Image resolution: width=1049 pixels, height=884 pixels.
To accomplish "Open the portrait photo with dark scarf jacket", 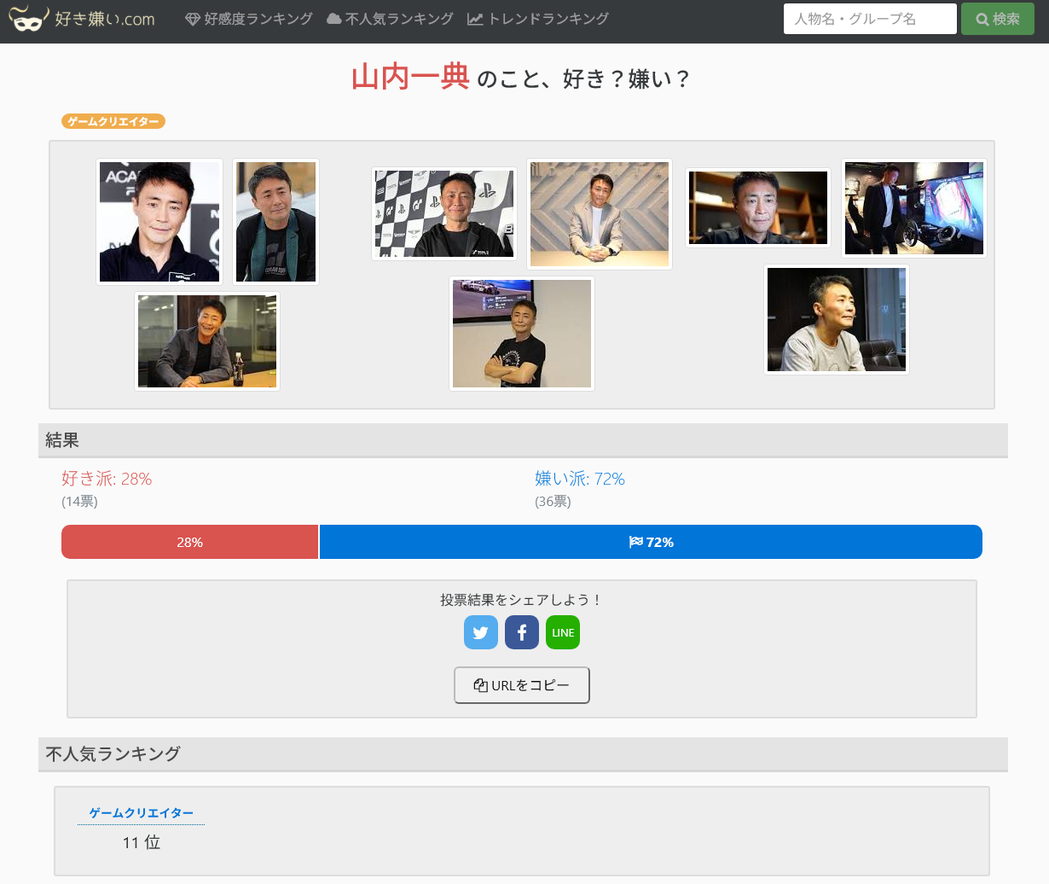I will click(x=275, y=222).
